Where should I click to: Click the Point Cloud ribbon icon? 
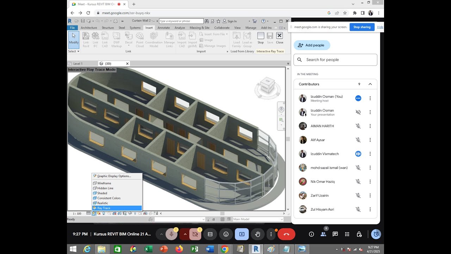click(x=140, y=40)
